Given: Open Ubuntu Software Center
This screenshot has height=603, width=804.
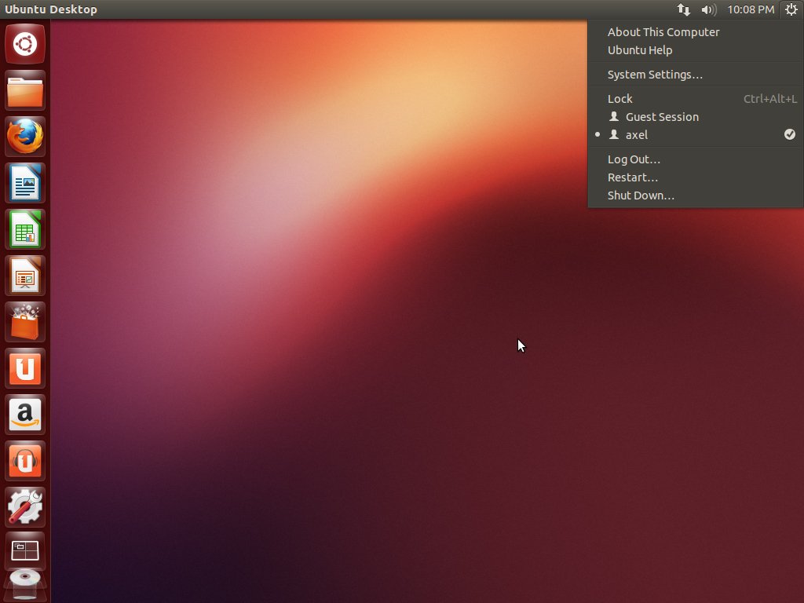Looking at the screenshot, I should click(x=25, y=322).
